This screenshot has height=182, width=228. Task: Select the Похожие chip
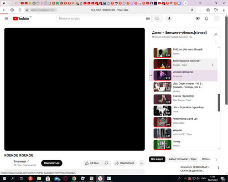coord(206,159)
